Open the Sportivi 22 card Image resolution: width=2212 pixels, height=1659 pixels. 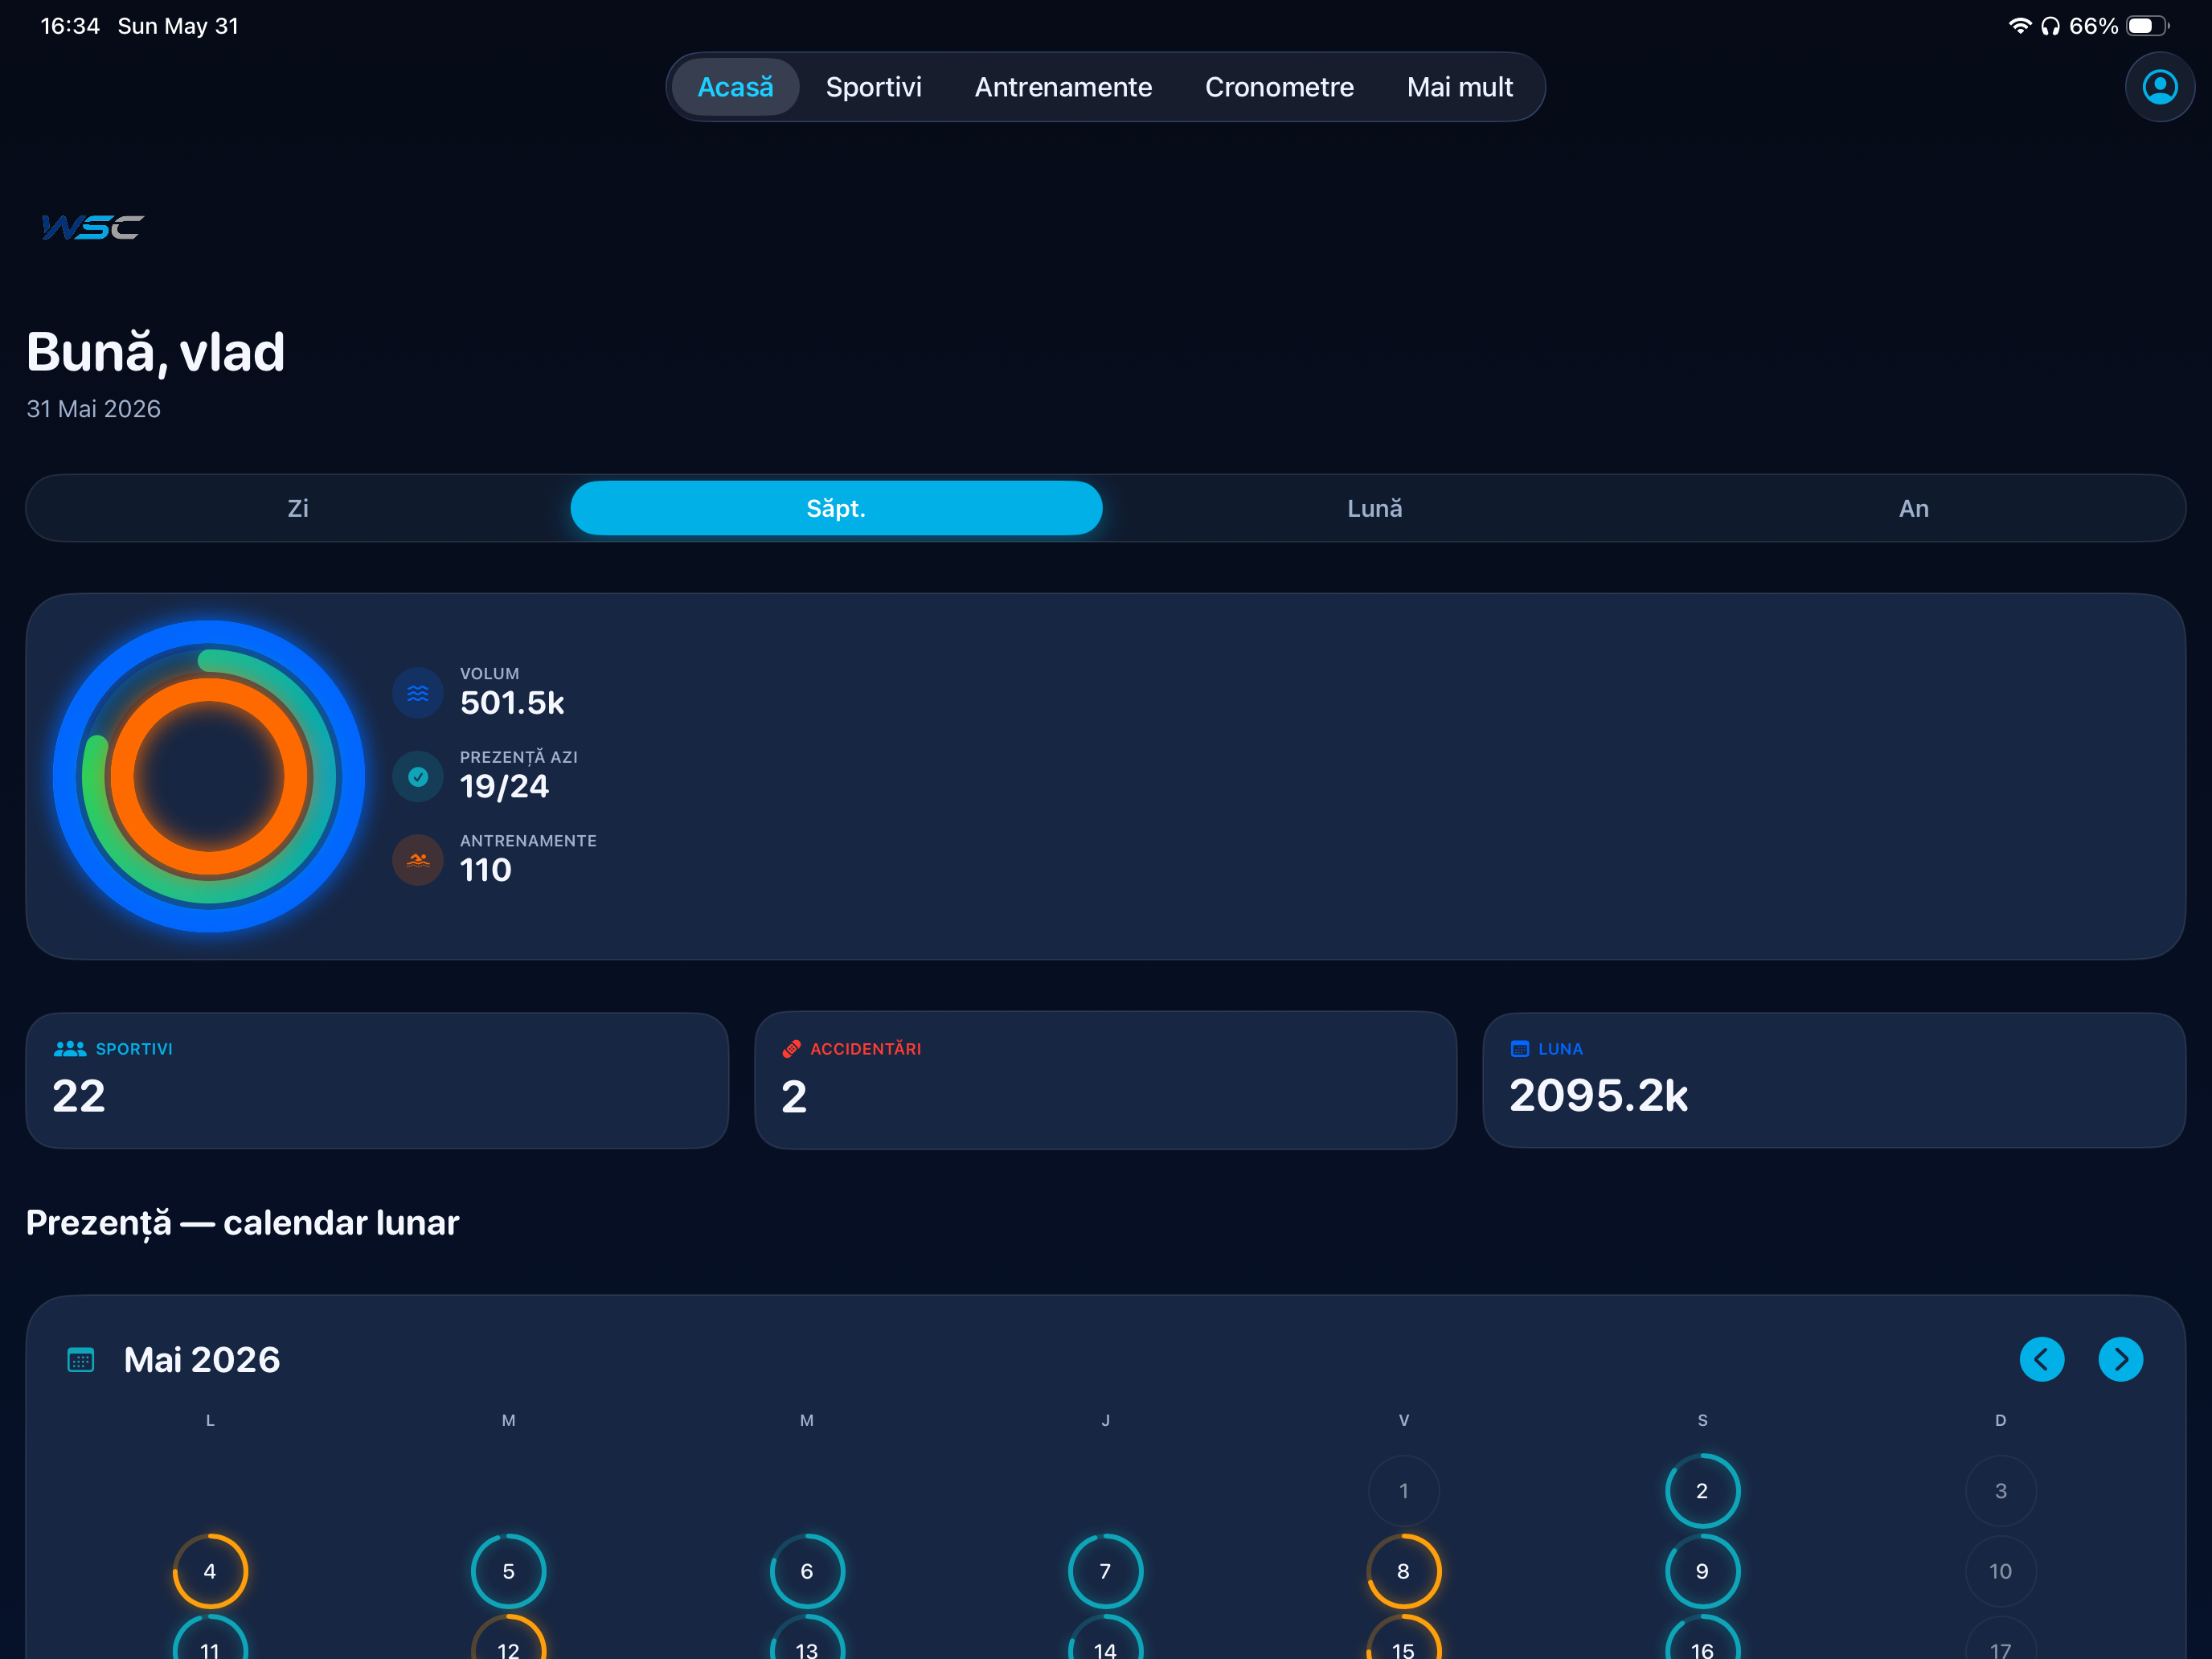377,1080
